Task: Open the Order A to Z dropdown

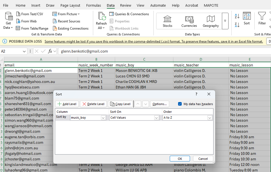Action: click(x=210, y=118)
